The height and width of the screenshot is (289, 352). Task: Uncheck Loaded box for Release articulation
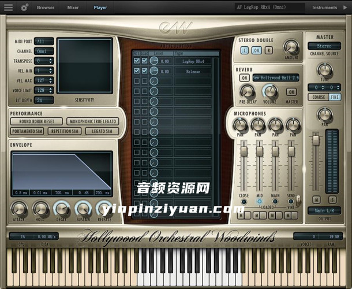(x=145, y=71)
